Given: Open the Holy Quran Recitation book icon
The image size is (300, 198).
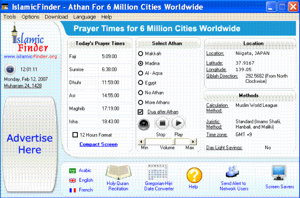Looking at the screenshot, I should tap(118, 172).
